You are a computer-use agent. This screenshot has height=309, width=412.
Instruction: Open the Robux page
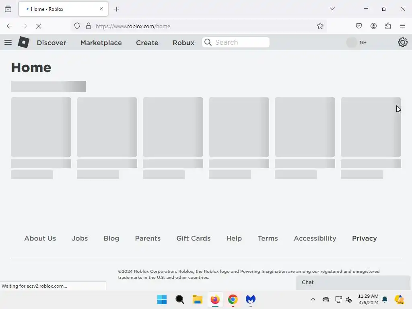(183, 43)
